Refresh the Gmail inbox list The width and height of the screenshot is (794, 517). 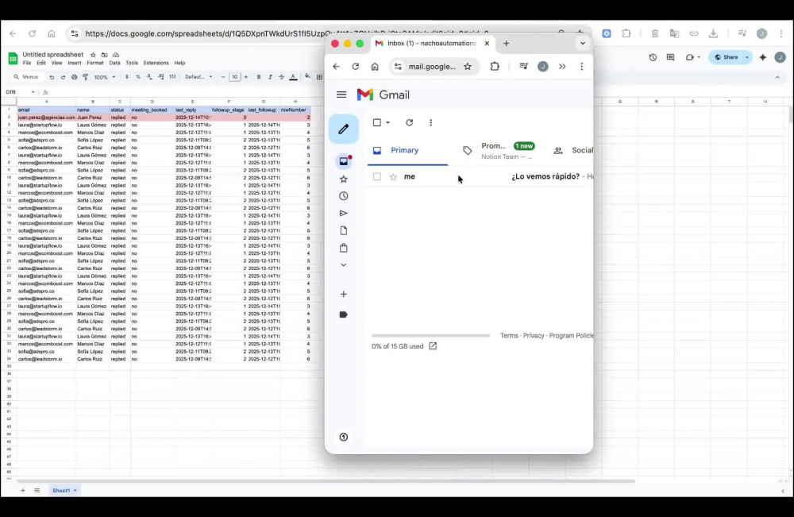[409, 122]
